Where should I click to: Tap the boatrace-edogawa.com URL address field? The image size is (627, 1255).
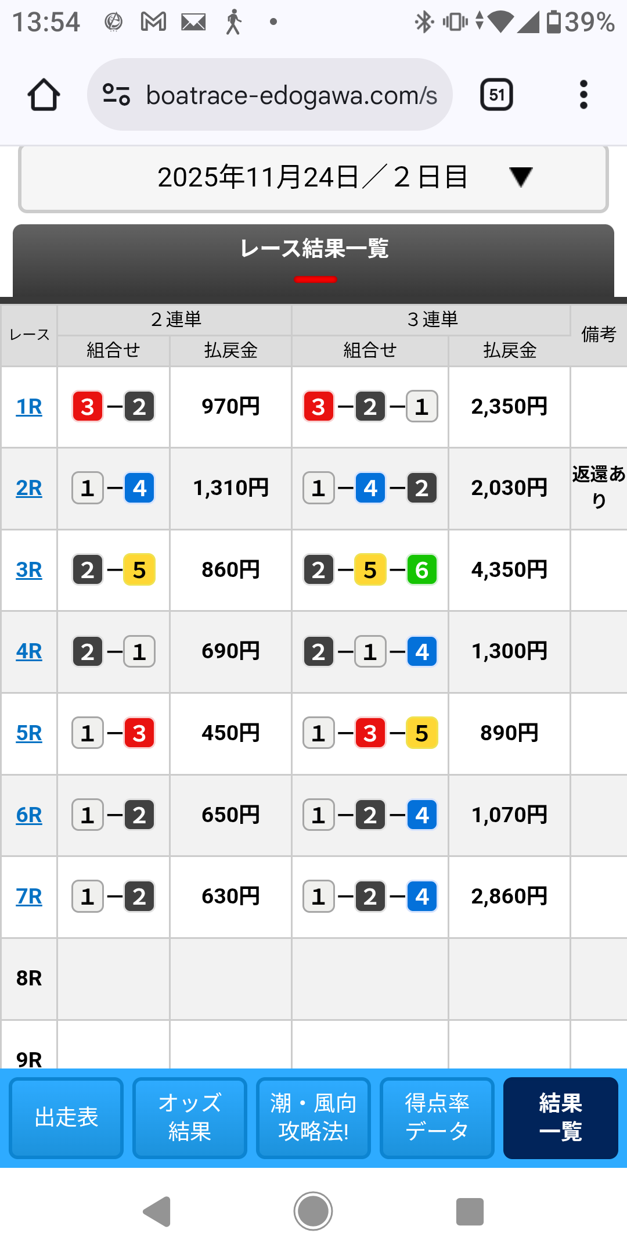tap(290, 95)
